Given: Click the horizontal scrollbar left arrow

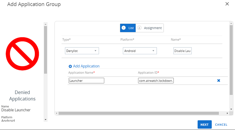Looking at the screenshot, I should (x=56, y=113).
